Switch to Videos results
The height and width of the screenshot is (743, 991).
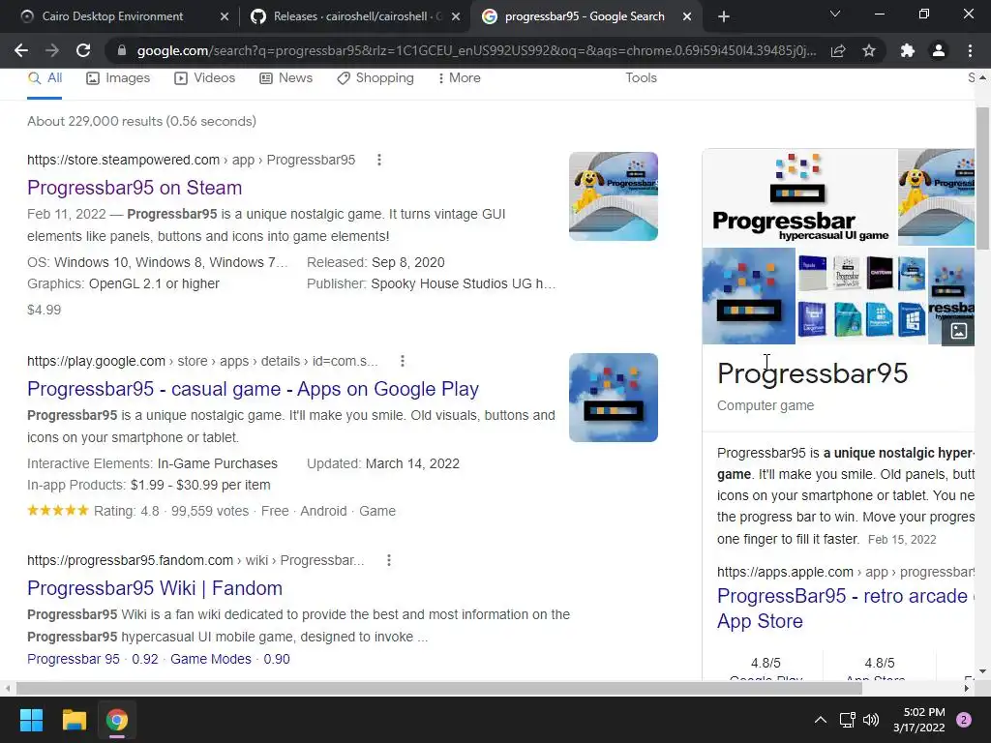(x=205, y=78)
